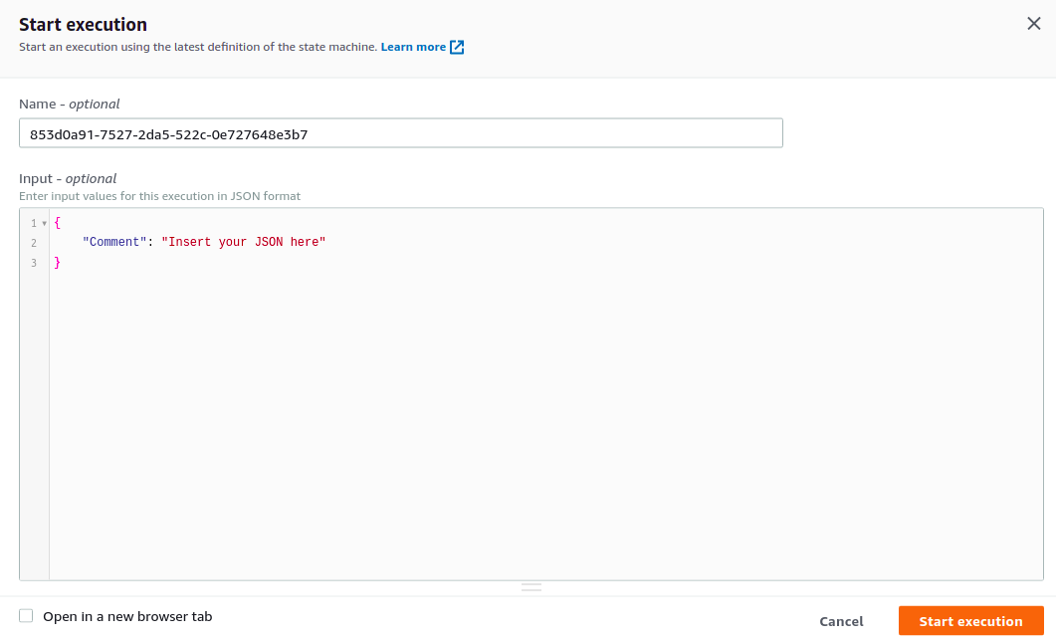Enable Open in a new browser tab checkbox
Viewport: 1056px width, 642px height.
point(26,616)
